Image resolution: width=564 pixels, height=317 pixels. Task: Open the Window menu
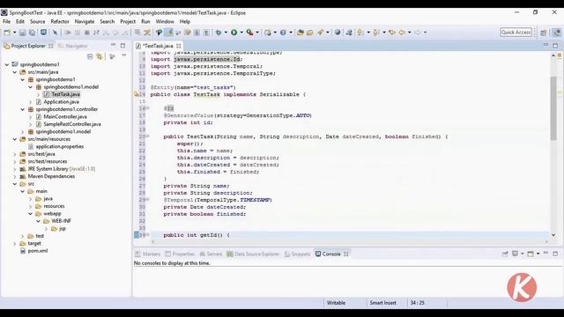[165, 21]
